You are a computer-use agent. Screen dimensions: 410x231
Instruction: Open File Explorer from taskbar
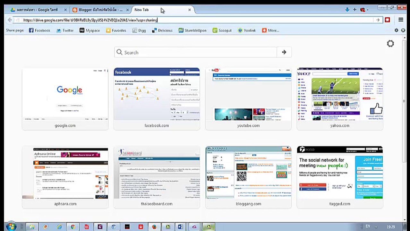(32, 227)
